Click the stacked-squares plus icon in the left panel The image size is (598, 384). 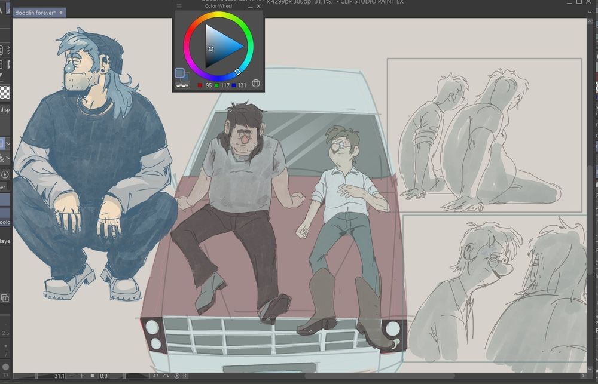click(x=5, y=298)
